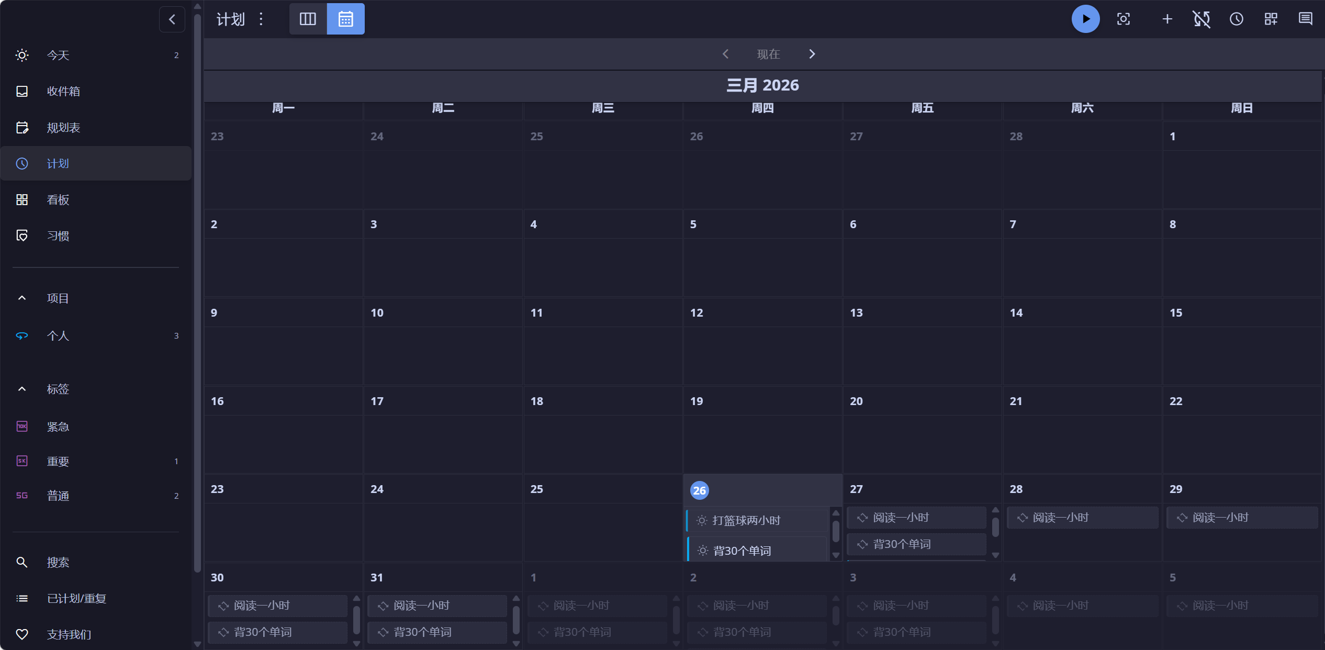
Task: Click the 现在 button
Action: [768, 54]
